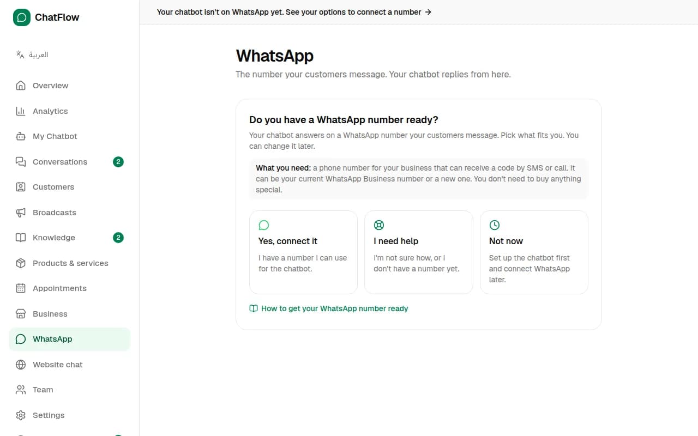698x436 pixels.
Task: Choose the "Not now" card title
Action: tap(506, 241)
